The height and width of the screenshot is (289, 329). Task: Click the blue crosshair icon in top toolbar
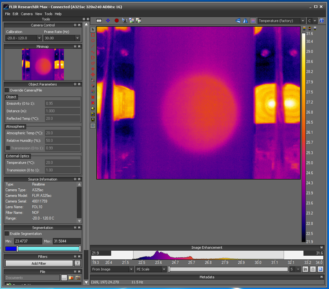click(x=108, y=20)
